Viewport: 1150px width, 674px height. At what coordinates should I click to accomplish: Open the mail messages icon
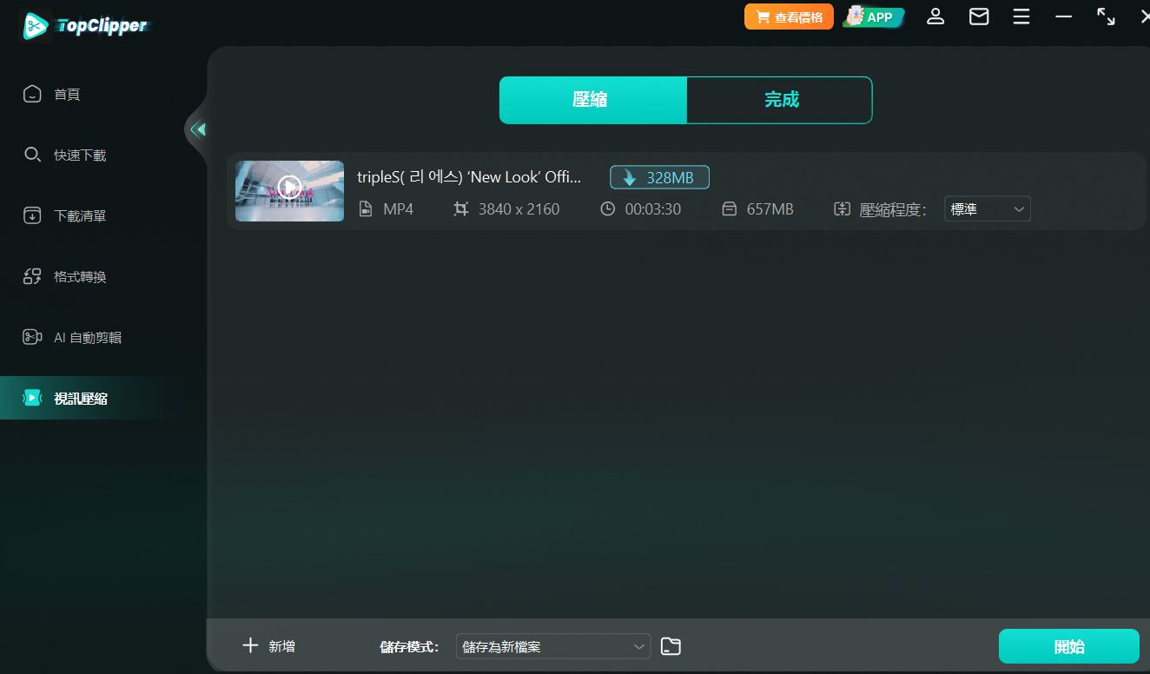click(x=979, y=17)
